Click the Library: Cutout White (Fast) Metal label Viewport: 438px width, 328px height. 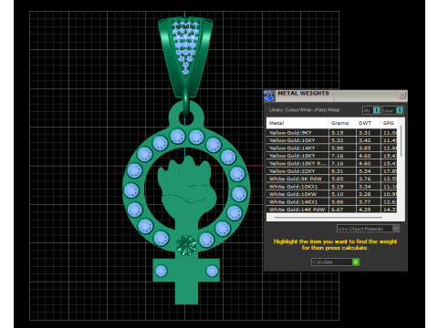304,110
